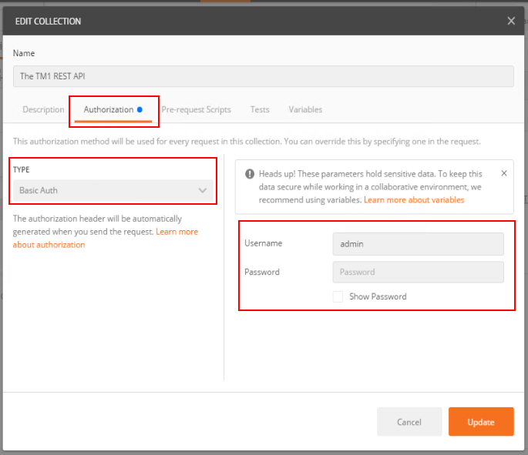Screen dimensions: 528x455
Task: Open the Description tab
Action: pyautogui.click(x=43, y=109)
